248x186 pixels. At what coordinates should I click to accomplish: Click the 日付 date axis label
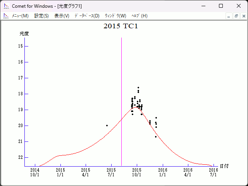click(x=224, y=166)
